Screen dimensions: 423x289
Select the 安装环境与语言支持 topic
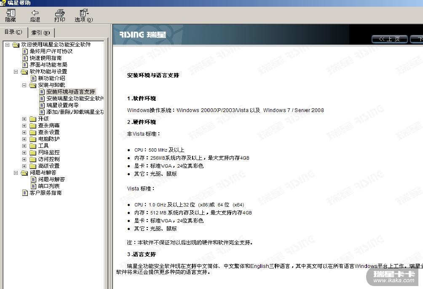click(x=71, y=92)
